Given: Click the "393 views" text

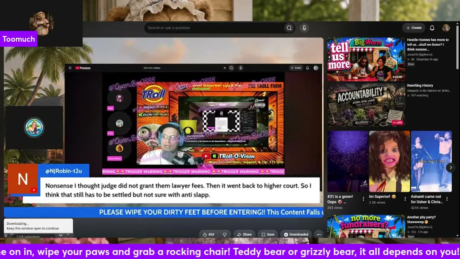Looking at the screenshot, I should 335,208.
